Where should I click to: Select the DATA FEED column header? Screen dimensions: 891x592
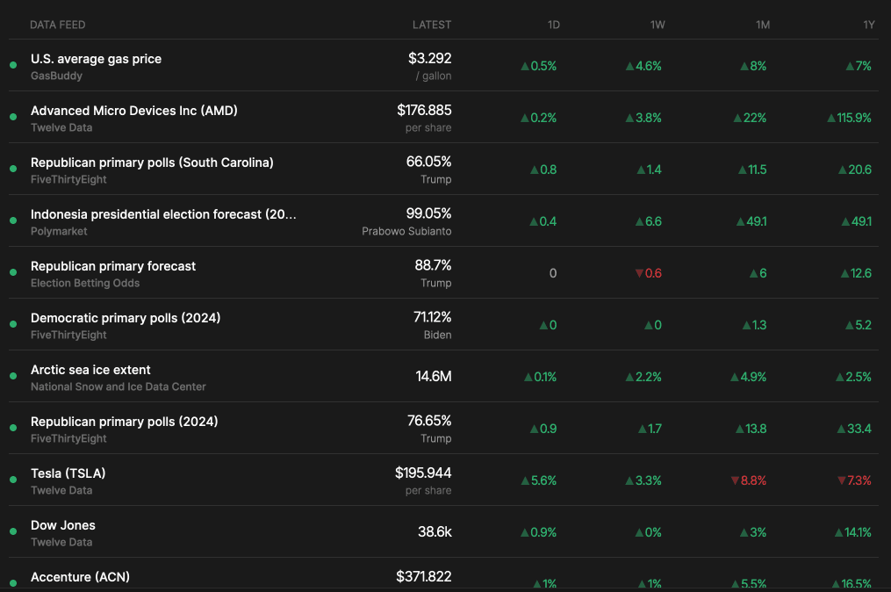(57, 25)
